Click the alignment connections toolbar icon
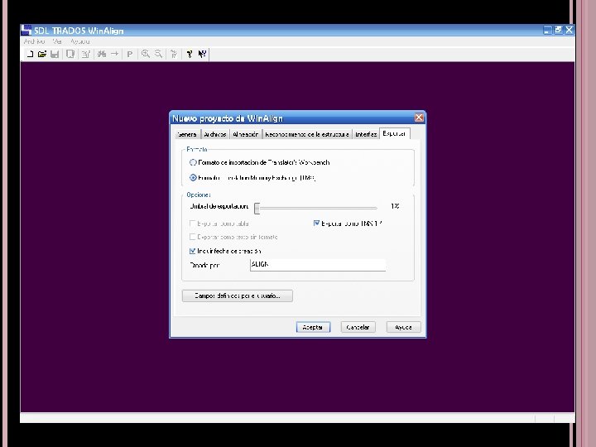 [x=174, y=54]
